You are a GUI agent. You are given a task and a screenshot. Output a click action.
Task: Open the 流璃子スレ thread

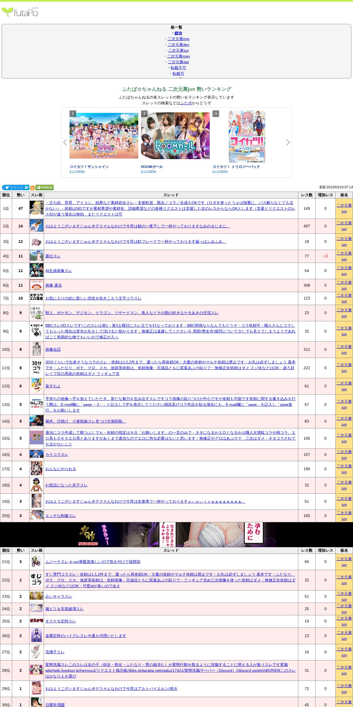[55, 652]
